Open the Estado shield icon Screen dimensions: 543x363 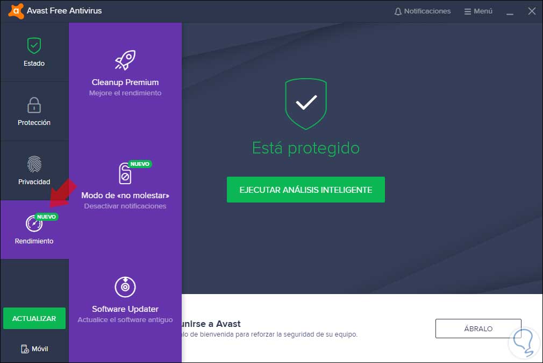click(34, 45)
